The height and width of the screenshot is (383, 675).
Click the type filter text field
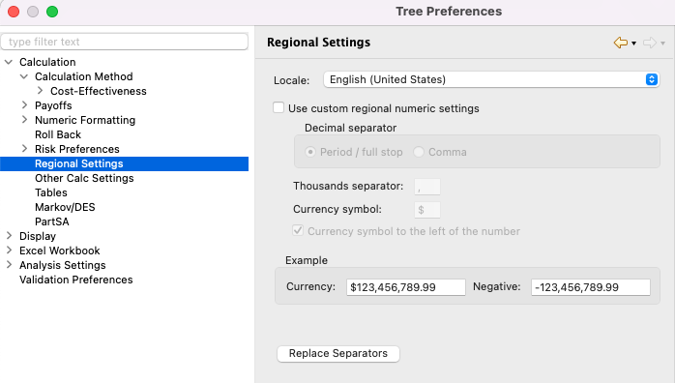pos(125,42)
